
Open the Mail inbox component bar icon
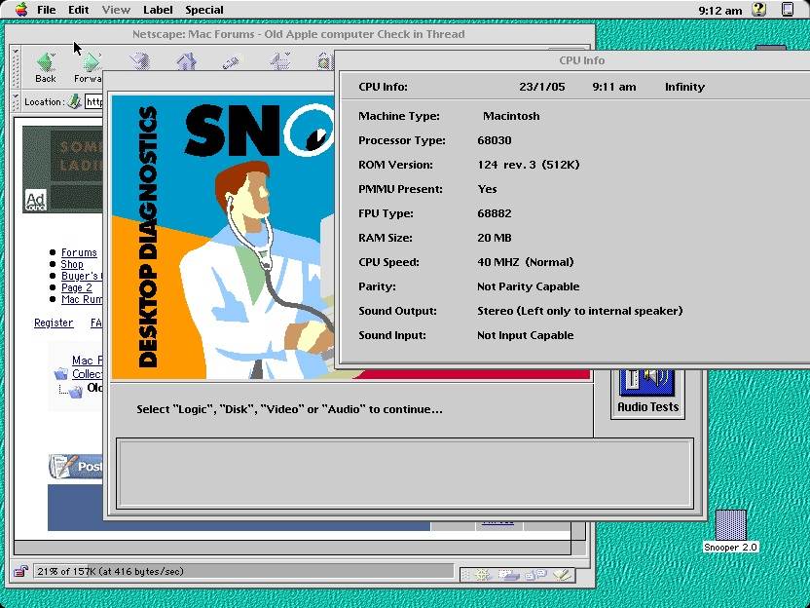pyautogui.click(x=507, y=575)
